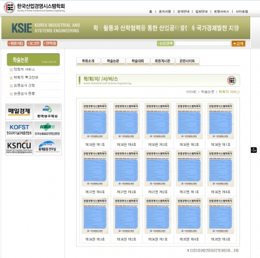Open the green logo banner beside KOFST

(x=47, y=130)
